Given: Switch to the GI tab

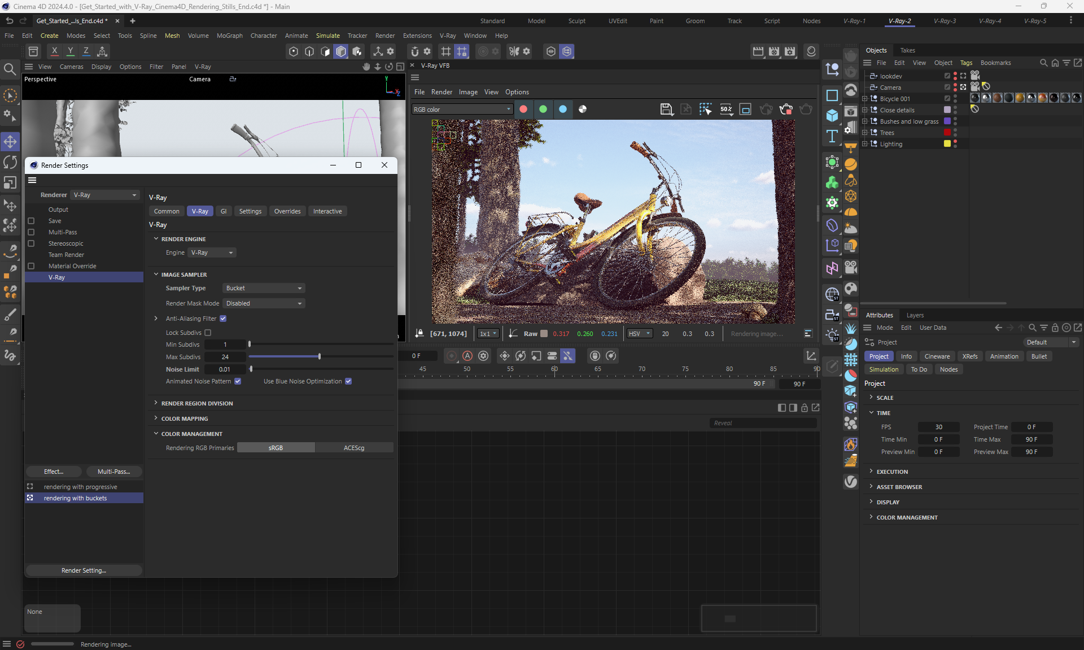Looking at the screenshot, I should [224, 211].
